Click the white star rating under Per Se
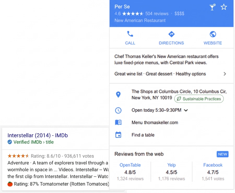Image resolution: width=235 pixels, height=193 pixels. [133, 14]
